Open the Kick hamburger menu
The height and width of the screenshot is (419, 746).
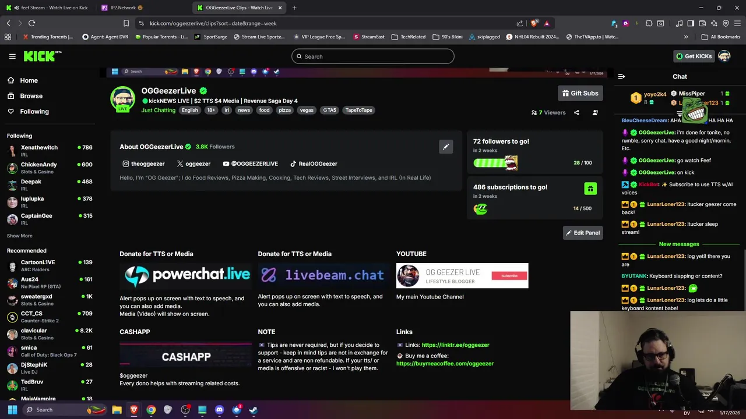[x=12, y=56]
